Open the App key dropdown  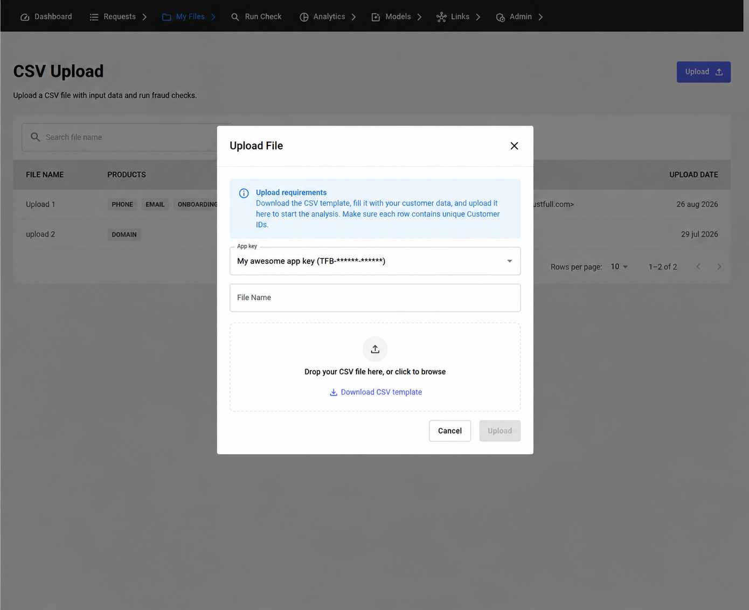click(x=375, y=261)
